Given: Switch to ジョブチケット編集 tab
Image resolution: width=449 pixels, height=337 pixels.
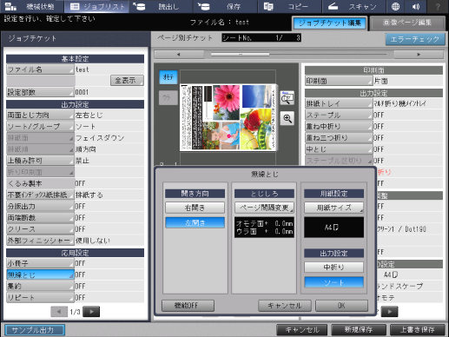Looking at the screenshot, I should click(330, 23).
